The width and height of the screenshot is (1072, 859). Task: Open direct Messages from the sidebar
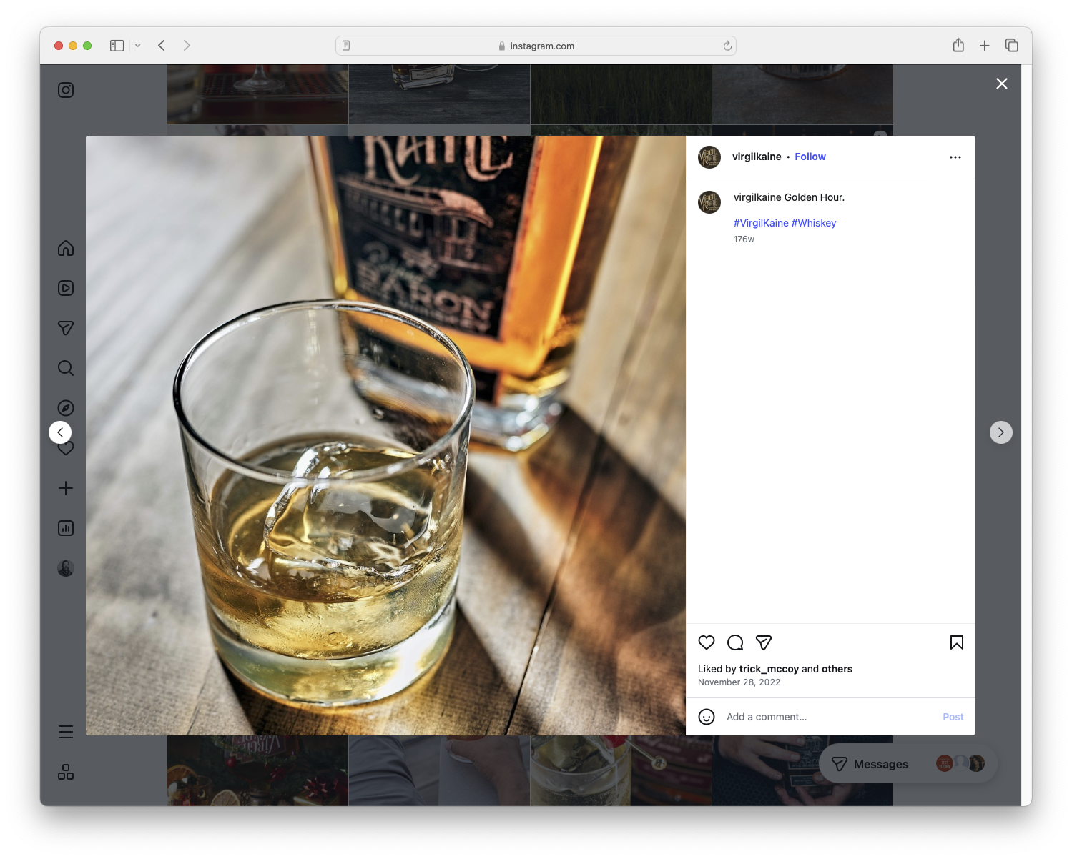[x=65, y=327]
